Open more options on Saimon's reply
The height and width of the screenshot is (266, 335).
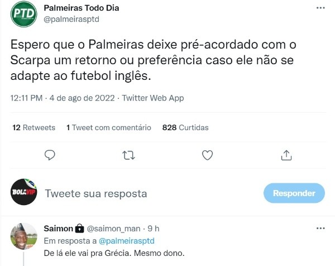click(319, 229)
